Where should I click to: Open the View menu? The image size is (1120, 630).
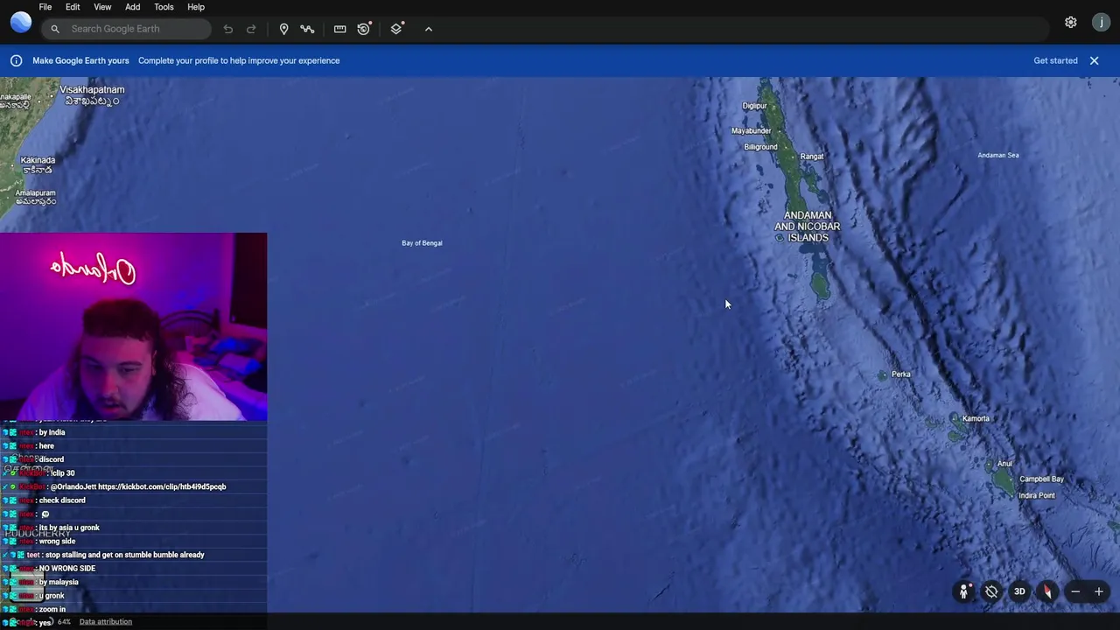pyautogui.click(x=102, y=7)
